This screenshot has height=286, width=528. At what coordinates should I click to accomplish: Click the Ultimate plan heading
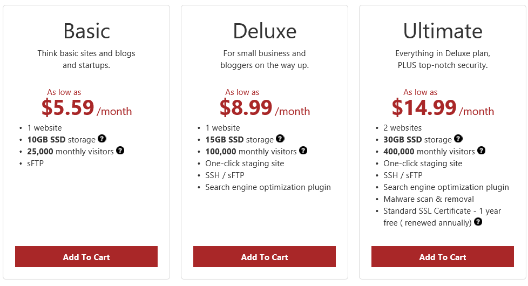(x=443, y=31)
